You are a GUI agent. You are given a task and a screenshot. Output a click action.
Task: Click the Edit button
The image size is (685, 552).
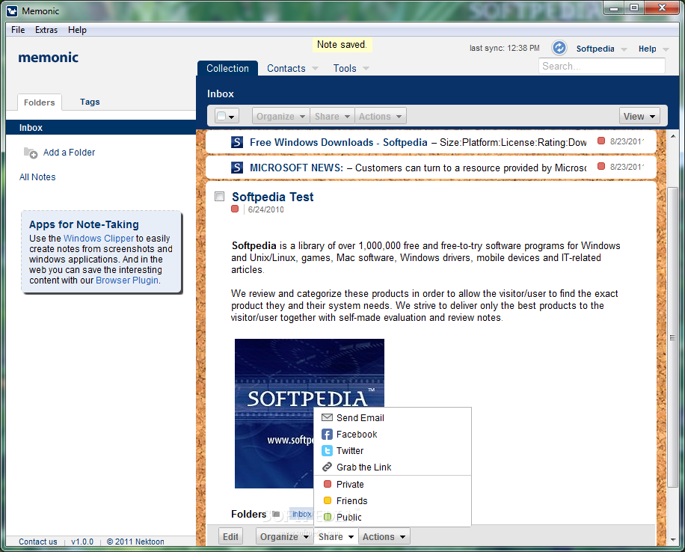pyautogui.click(x=230, y=537)
